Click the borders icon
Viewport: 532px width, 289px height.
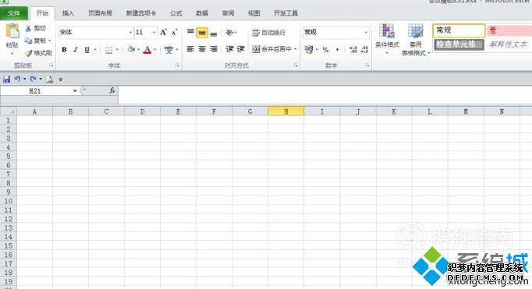coord(108,50)
